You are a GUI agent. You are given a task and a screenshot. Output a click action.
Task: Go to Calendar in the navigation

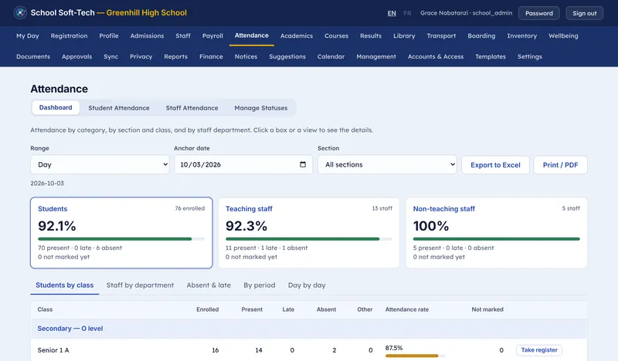331,56
